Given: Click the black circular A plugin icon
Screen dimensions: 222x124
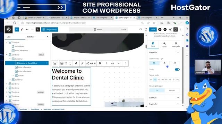Looking at the screenshot, I should click(165, 30).
